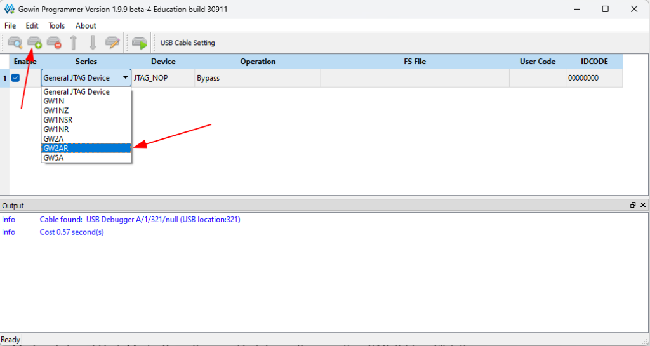Click the Edit Device pencil icon
The image size is (650, 346).
112,43
